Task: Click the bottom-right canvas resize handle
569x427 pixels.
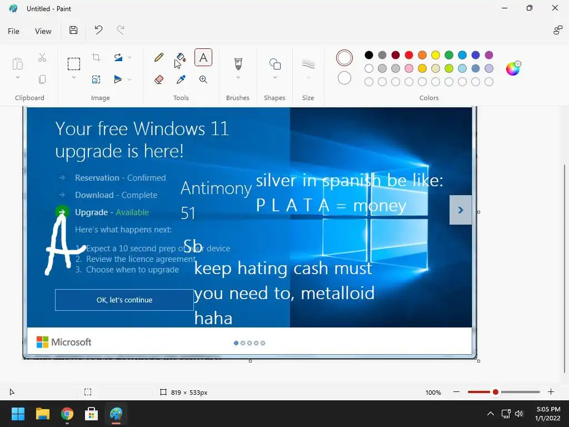Action: 478,361
